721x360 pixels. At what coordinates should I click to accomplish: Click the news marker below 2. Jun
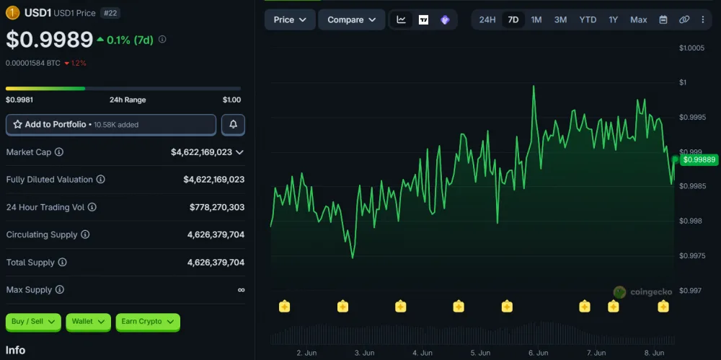point(285,306)
